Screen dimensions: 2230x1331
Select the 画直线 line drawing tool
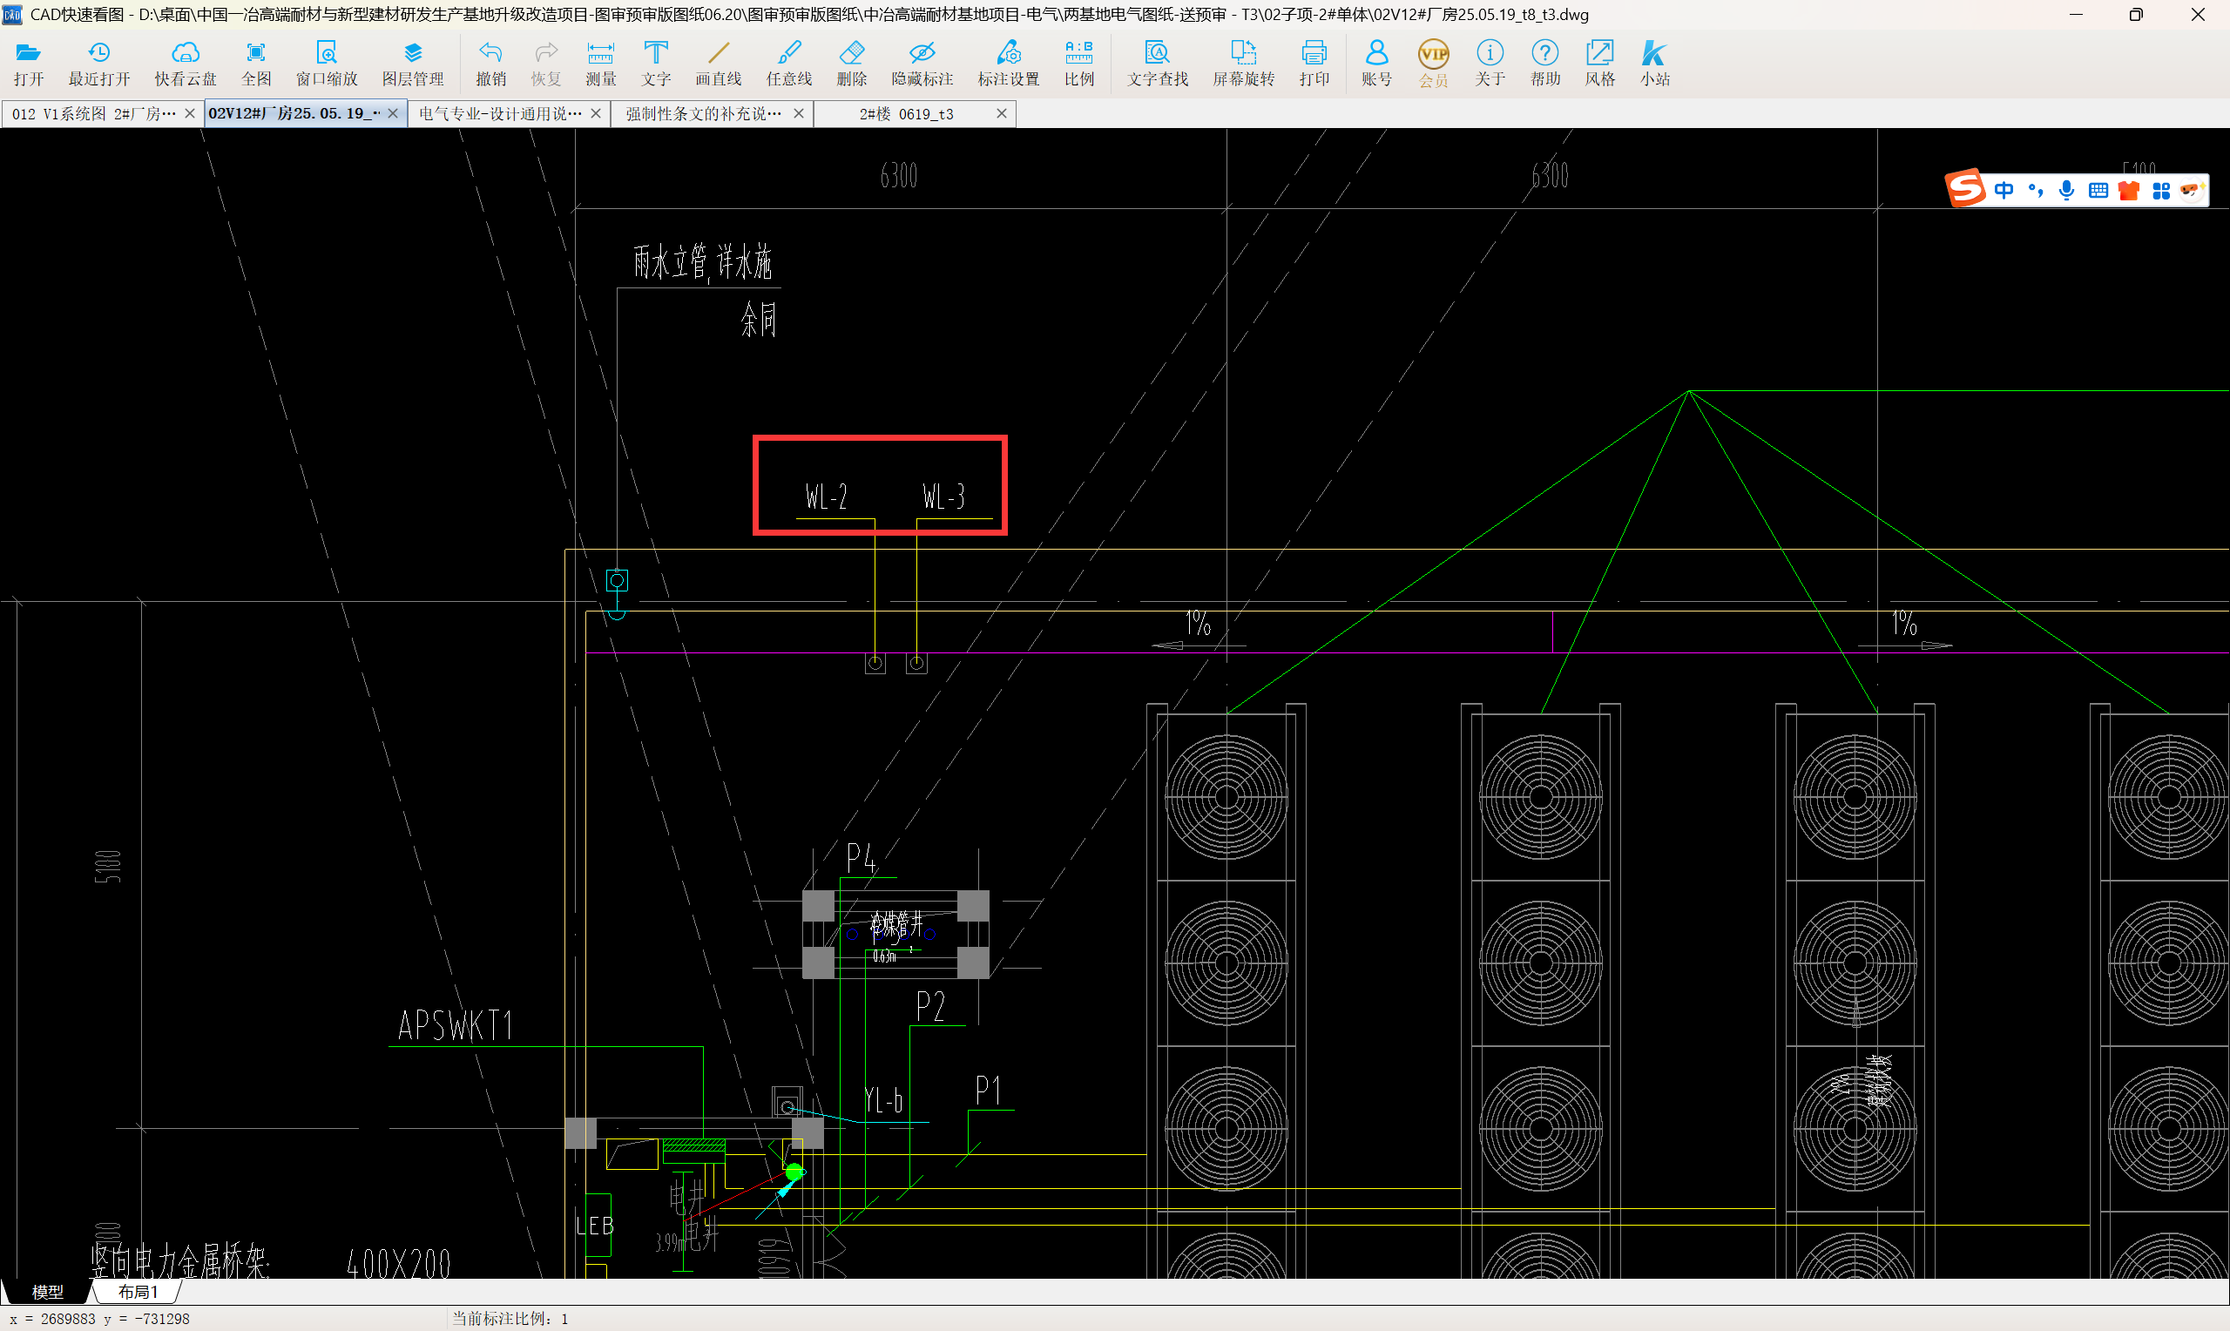coord(719,63)
